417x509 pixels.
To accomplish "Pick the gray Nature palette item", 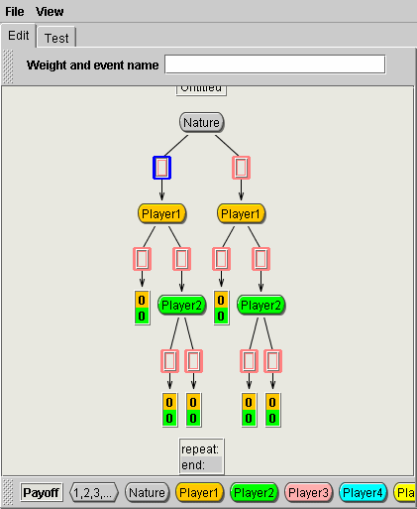I will 148,492.
